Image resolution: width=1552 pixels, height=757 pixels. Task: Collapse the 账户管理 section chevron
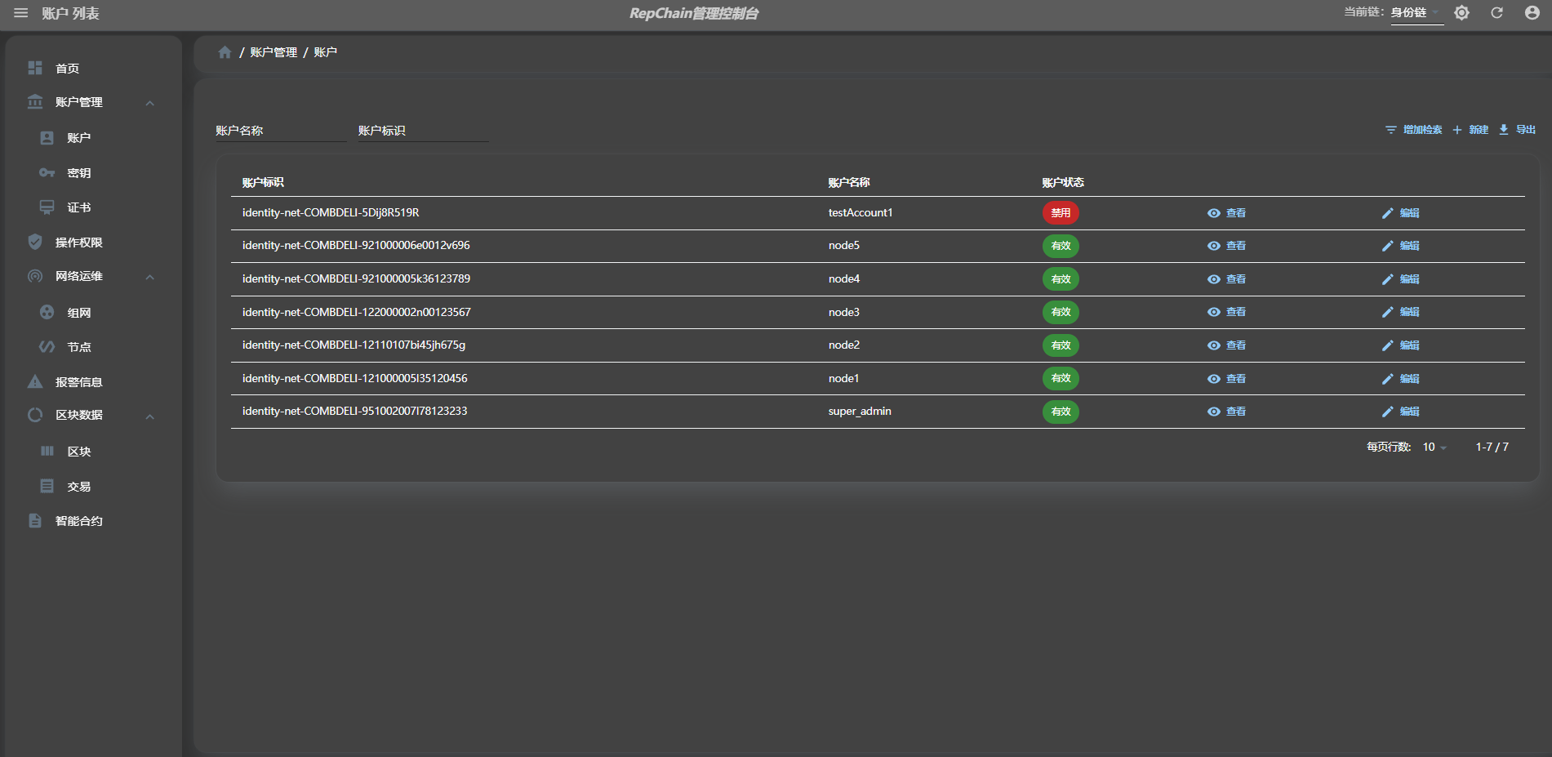(150, 103)
